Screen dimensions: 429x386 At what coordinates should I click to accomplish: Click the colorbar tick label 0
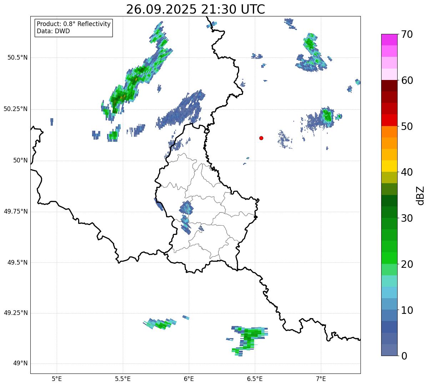pos(404,356)
